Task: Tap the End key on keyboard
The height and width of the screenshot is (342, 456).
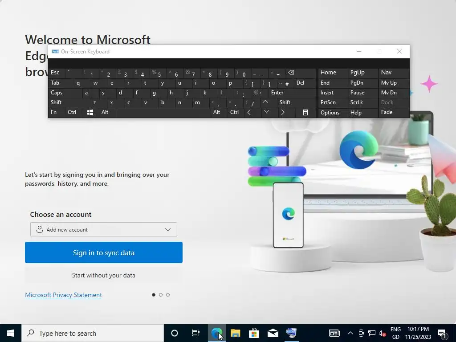Action: point(333,83)
